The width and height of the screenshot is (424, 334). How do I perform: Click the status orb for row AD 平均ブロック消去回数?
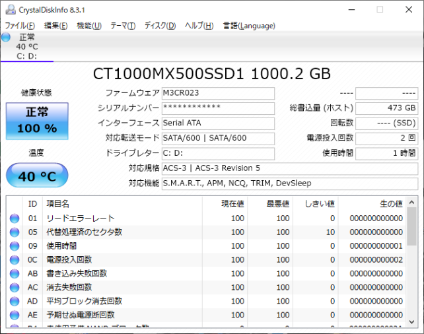click(x=15, y=301)
